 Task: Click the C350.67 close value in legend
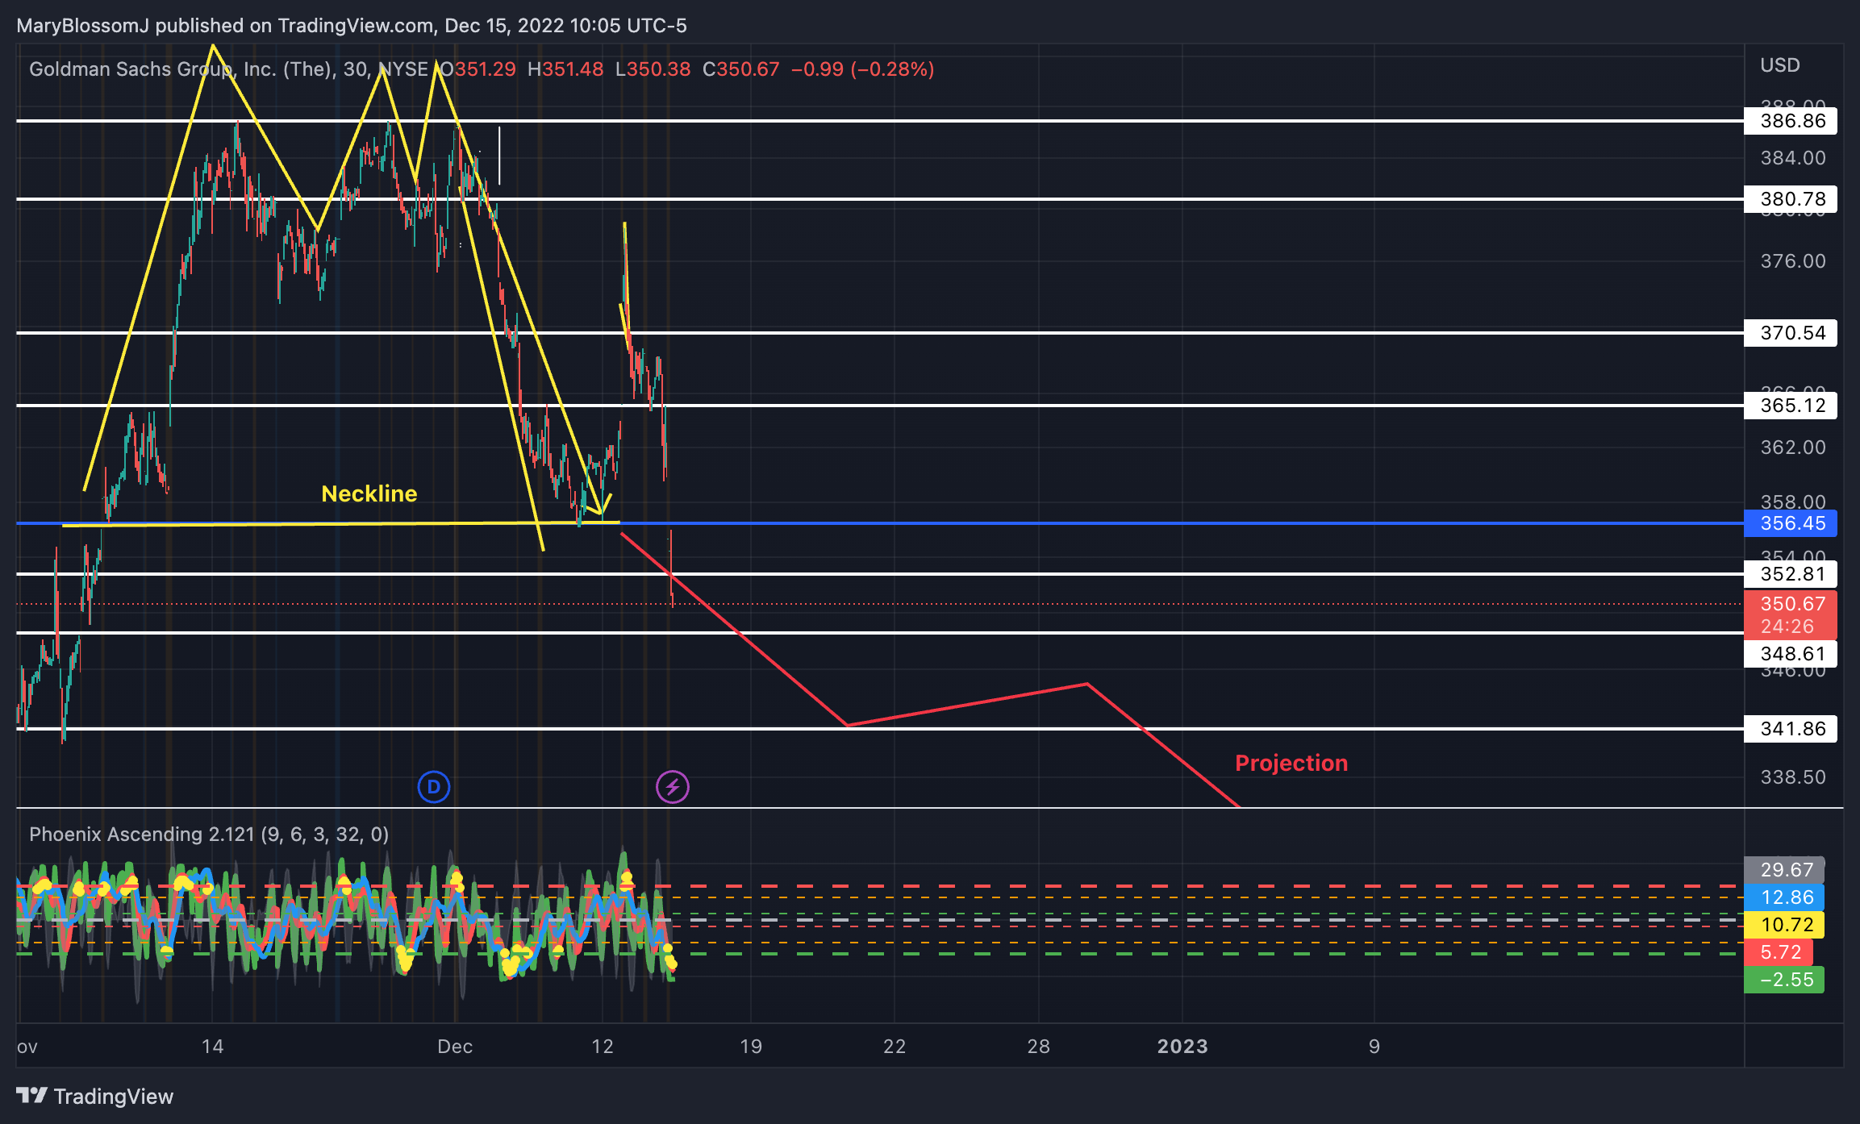[x=740, y=69]
